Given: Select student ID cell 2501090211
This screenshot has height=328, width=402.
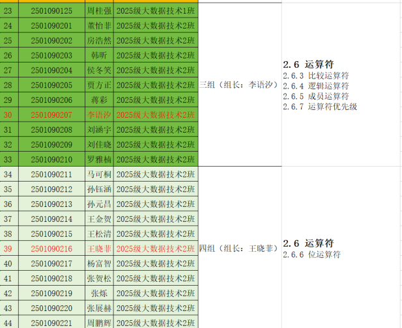Looking at the screenshot, I should point(51,174).
